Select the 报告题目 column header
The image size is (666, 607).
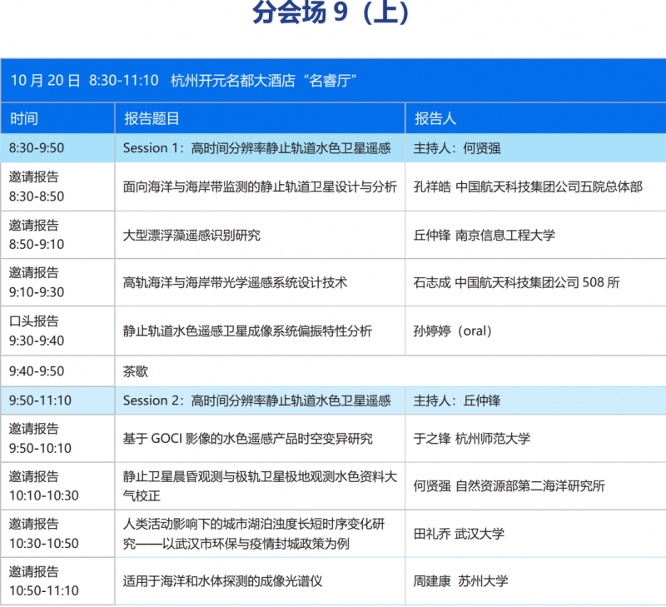pyautogui.click(x=152, y=119)
